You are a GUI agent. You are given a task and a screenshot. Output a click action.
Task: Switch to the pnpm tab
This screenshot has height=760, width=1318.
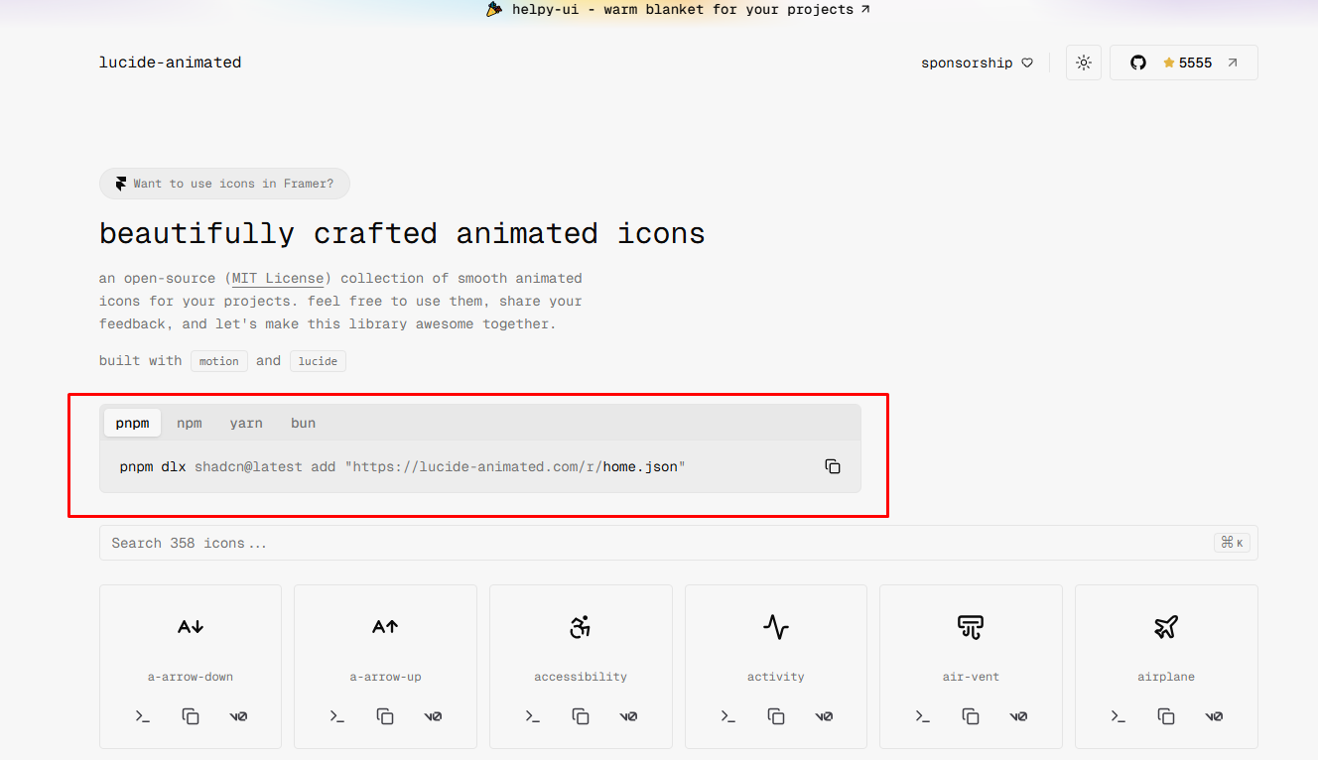click(132, 423)
